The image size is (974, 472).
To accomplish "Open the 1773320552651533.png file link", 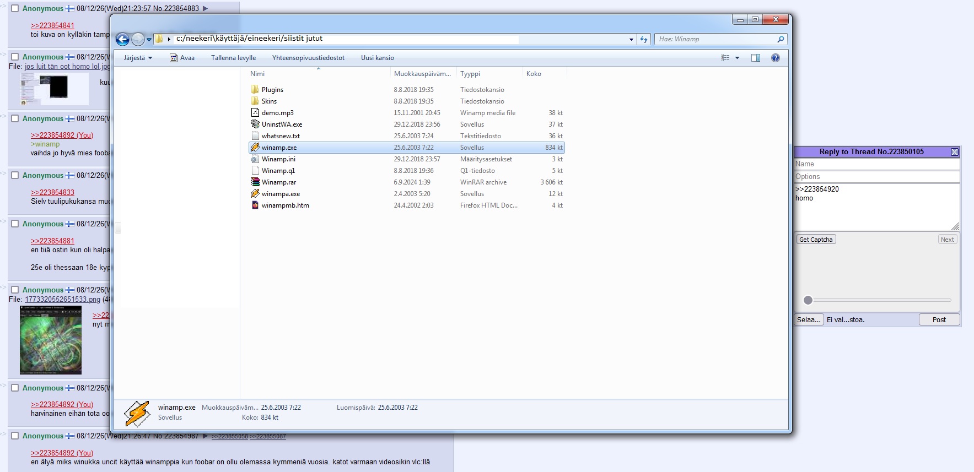I will [63, 299].
